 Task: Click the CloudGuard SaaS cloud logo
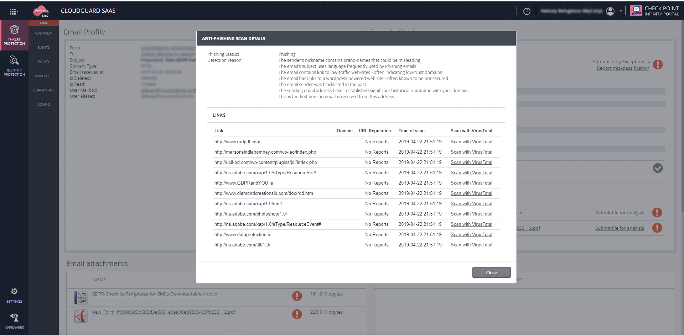(x=41, y=11)
